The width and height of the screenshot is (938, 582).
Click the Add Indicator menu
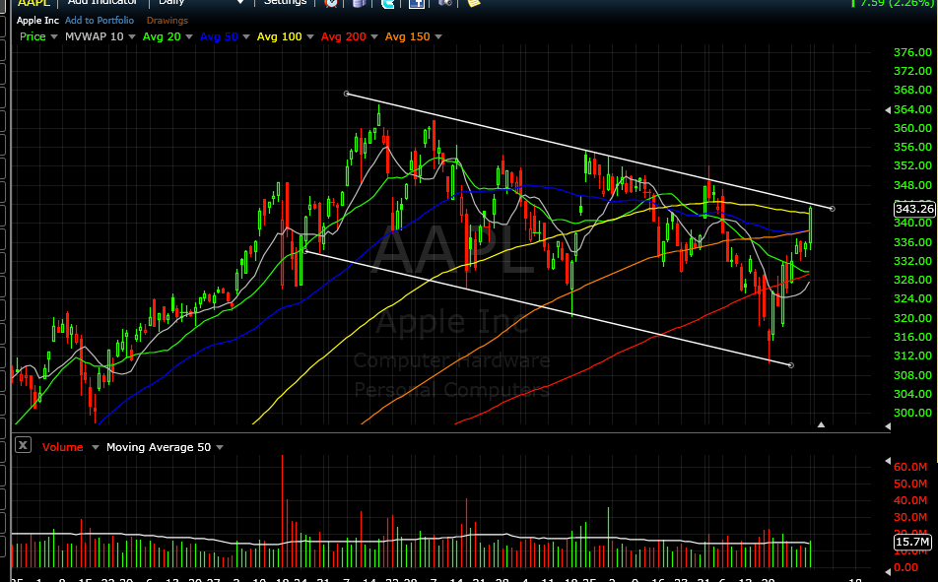(x=102, y=2)
